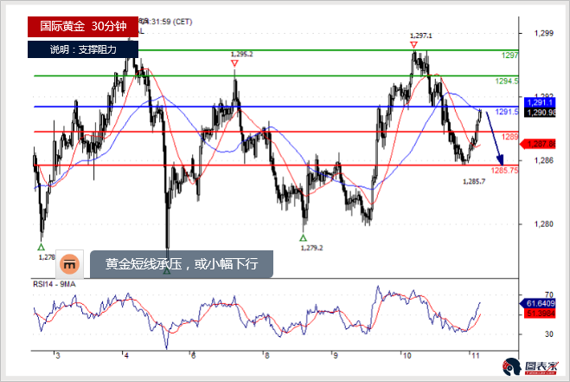The image size is (570, 382).
Task: Click the red 51.3984 RSI value tag
Action: click(540, 314)
